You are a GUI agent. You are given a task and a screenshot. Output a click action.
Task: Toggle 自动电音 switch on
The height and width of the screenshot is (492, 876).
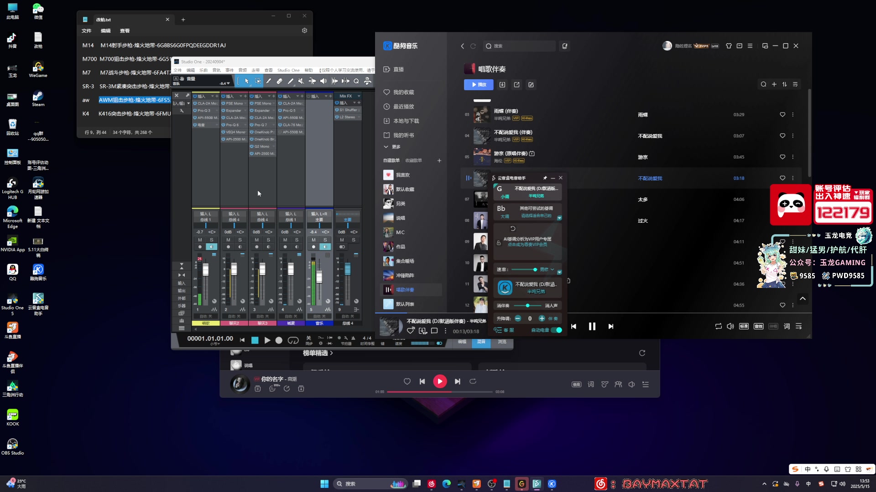[x=557, y=330]
